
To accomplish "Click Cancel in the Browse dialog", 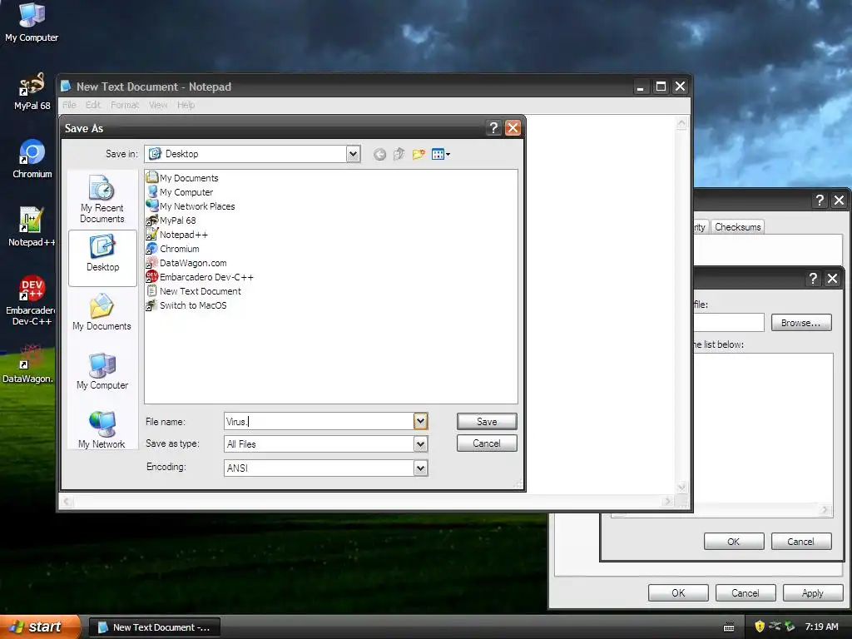I will click(801, 541).
